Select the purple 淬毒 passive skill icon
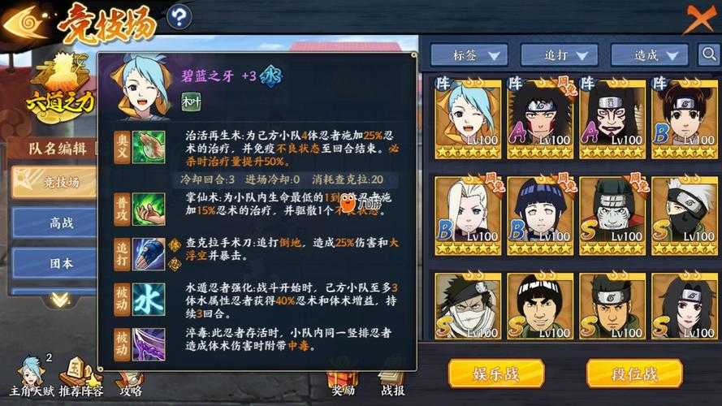 [149, 343]
